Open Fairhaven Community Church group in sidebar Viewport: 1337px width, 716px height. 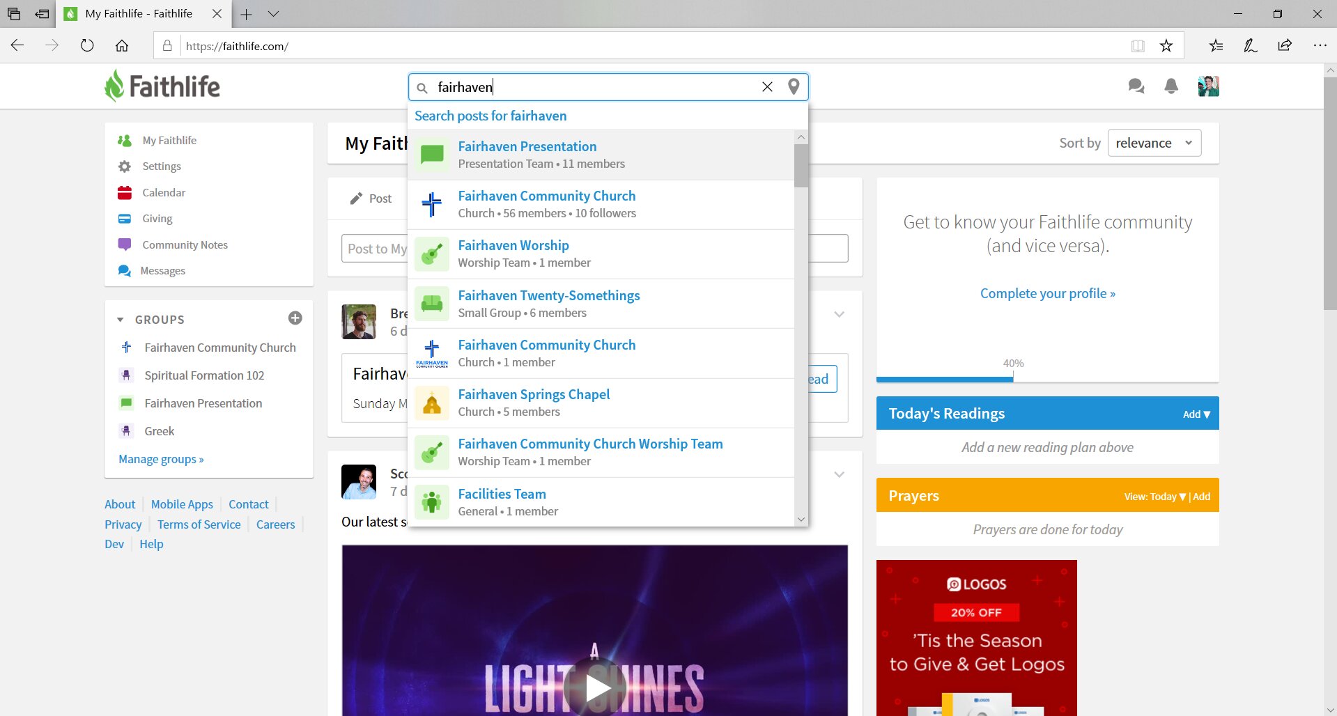(219, 348)
